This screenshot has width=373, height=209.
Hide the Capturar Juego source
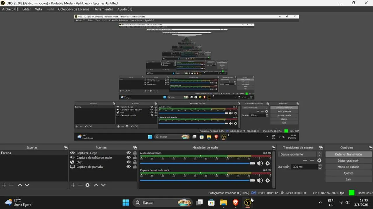click(x=129, y=153)
